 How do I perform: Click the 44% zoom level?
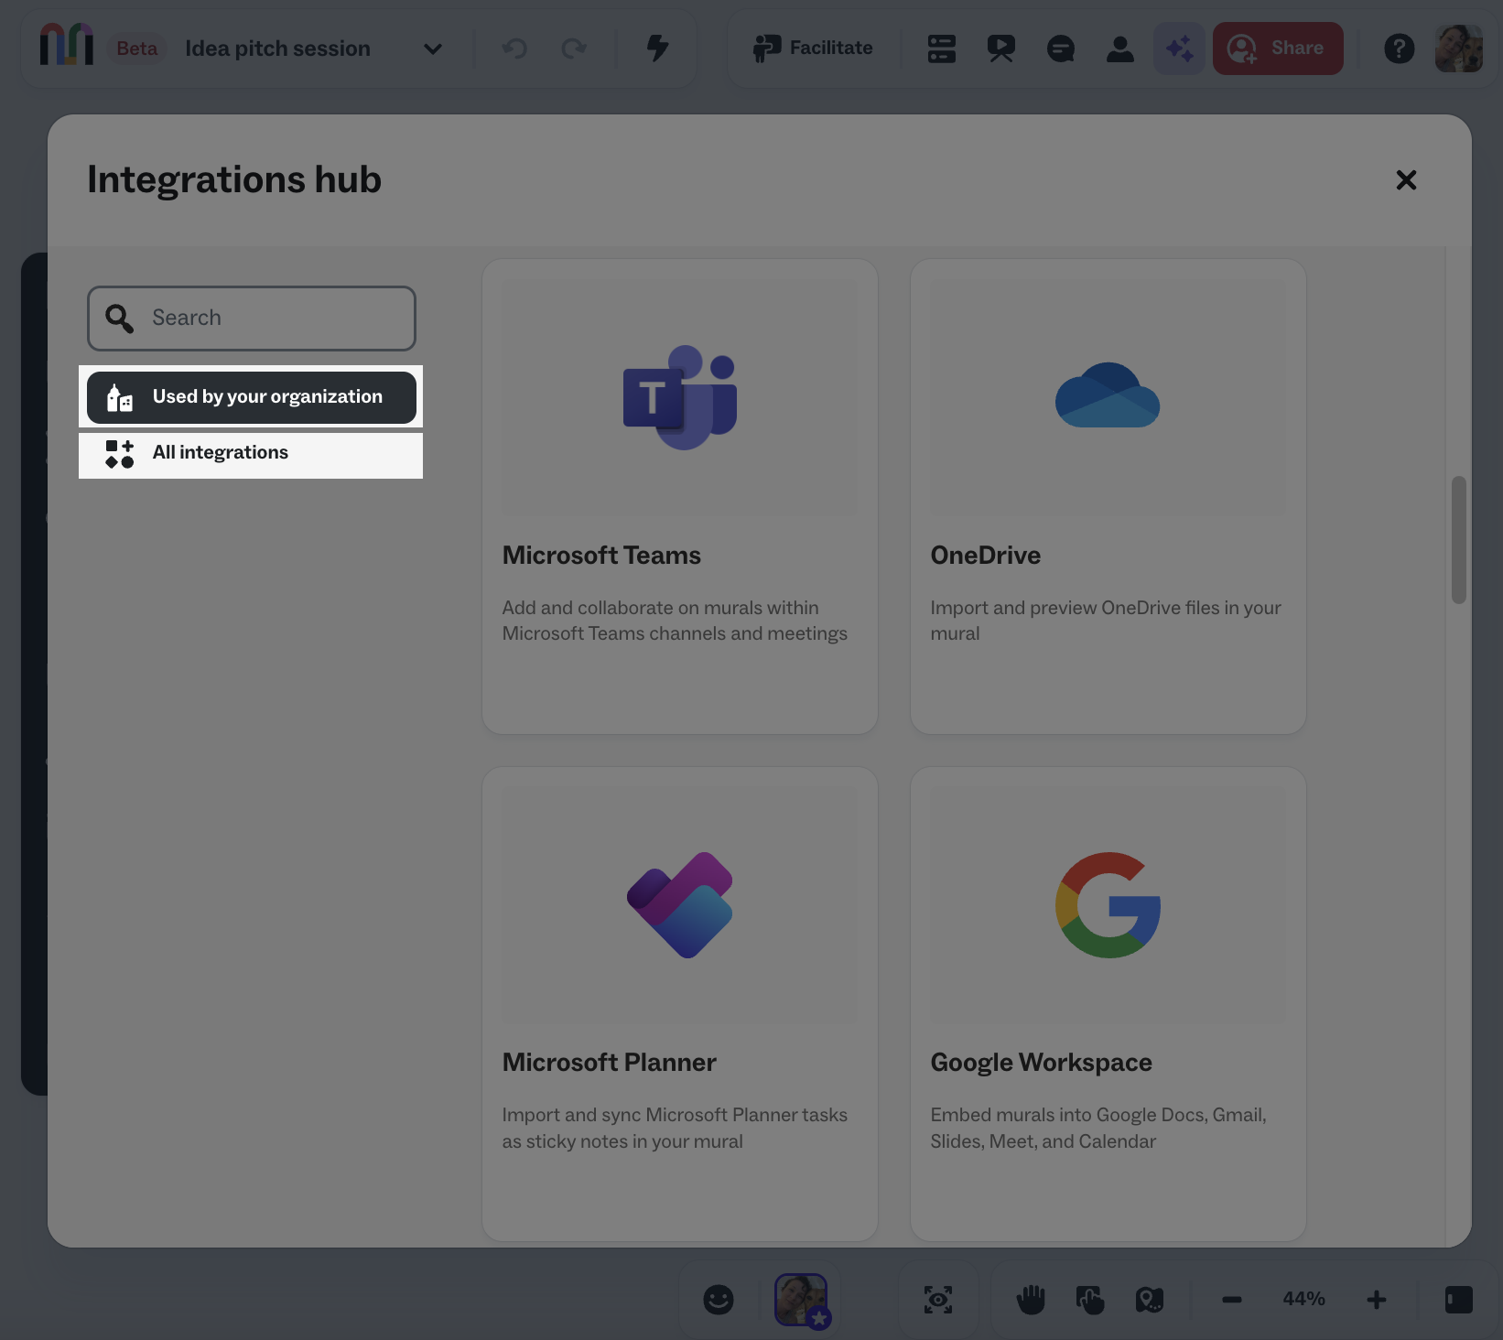(x=1304, y=1300)
